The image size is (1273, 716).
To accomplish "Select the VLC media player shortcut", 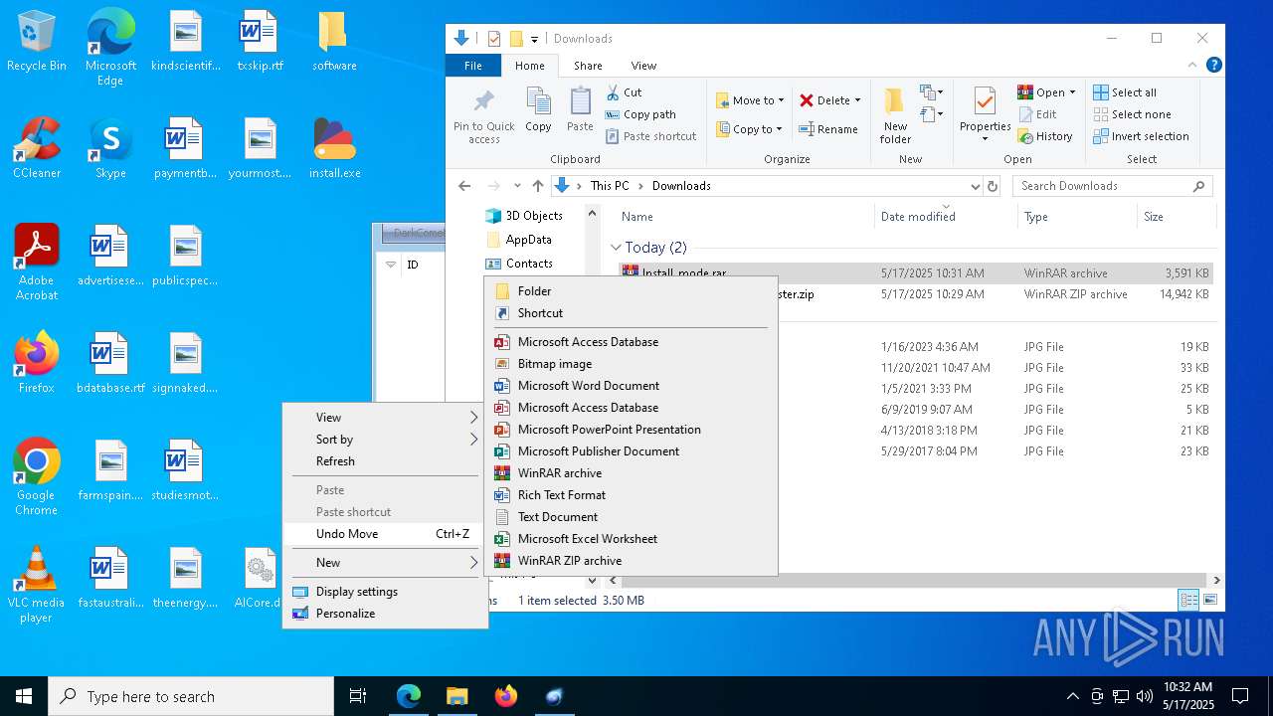I will point(36,585).
